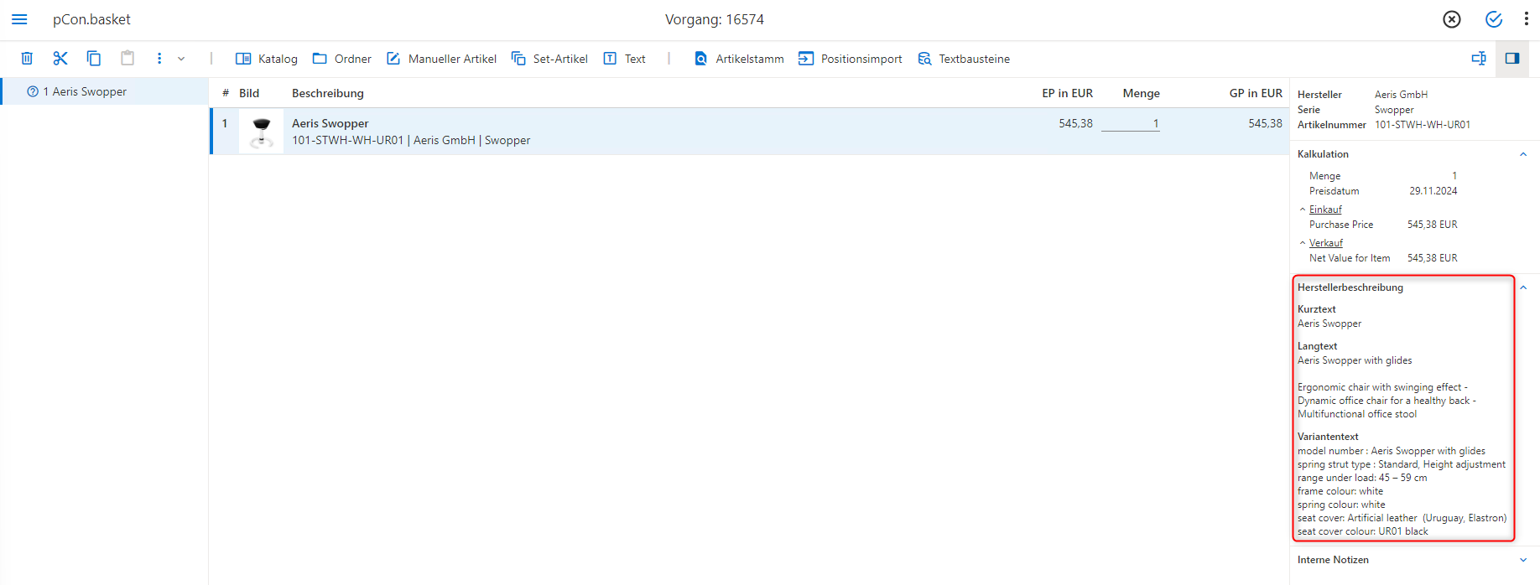Delete the selected item with trash icon
1540x585 pixels.
coord(27,59)
